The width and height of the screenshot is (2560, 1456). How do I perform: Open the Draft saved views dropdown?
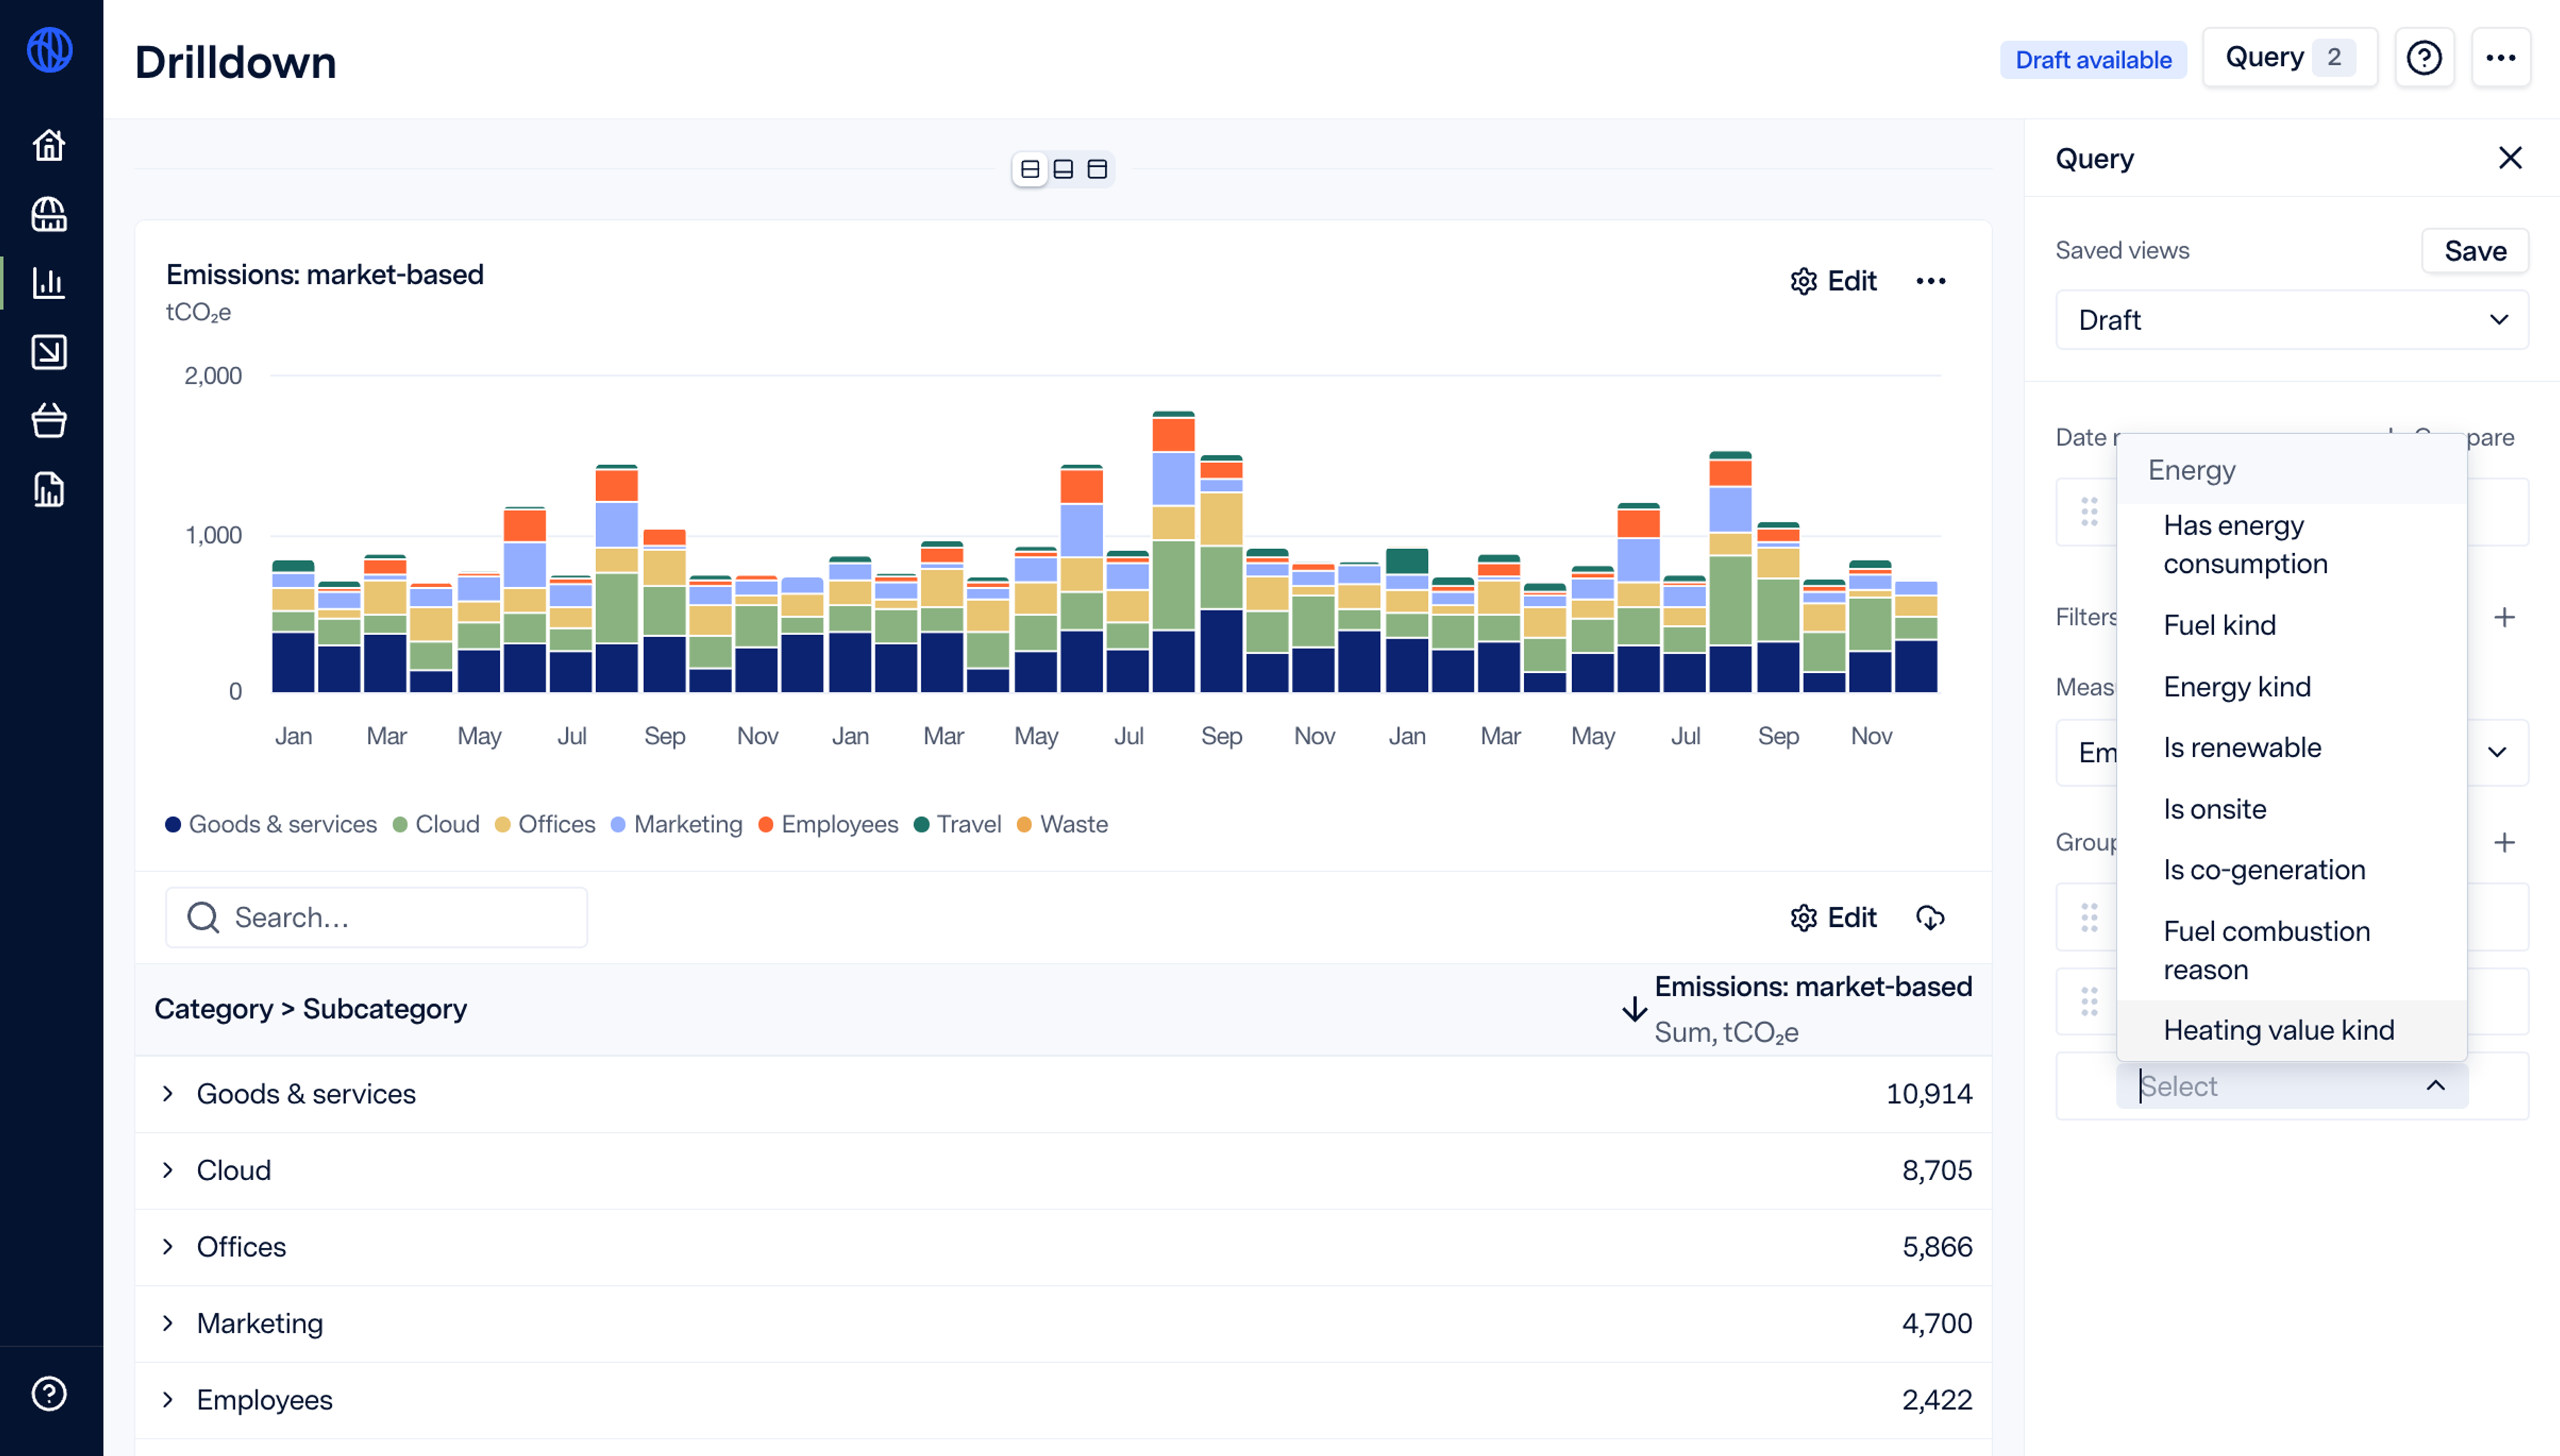pos(2291,320)
